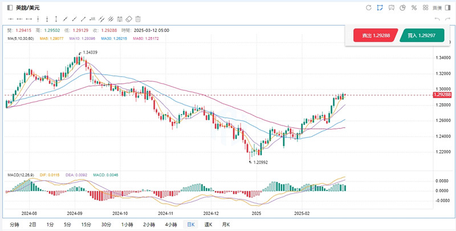
Task: Open the MA(5,10,30,60) indicator settings
Action: tap(19, 38)
